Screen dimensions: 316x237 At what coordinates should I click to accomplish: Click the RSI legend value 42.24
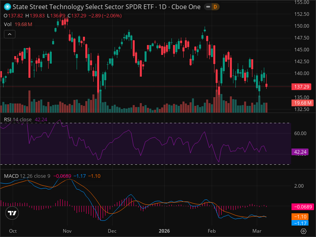click(x=41, y=120)
